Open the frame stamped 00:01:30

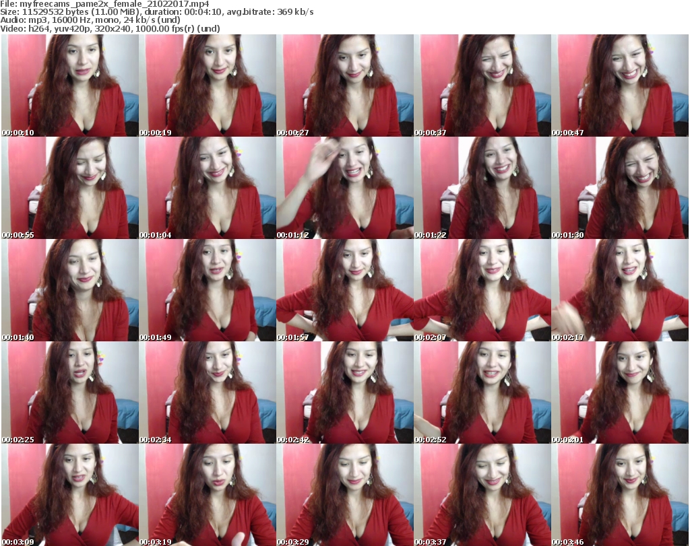pyautogui.click(x=620, y=188)
